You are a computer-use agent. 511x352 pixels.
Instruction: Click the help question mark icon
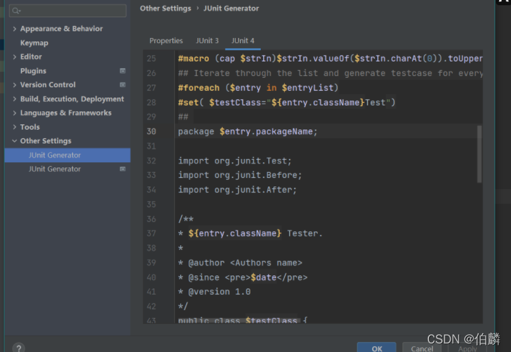coord(19,348)
